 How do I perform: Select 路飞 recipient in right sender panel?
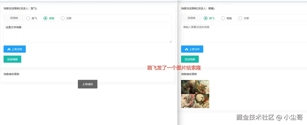209,18
